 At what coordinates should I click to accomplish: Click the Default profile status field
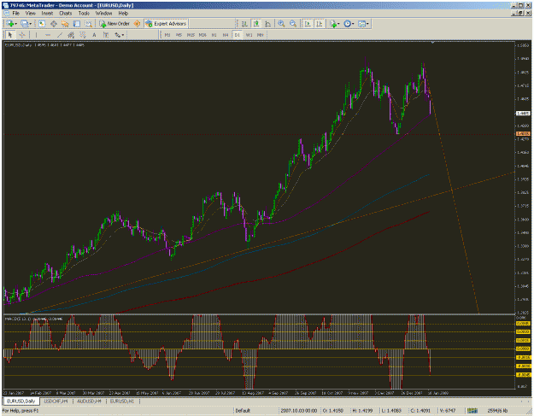[243, 411]
